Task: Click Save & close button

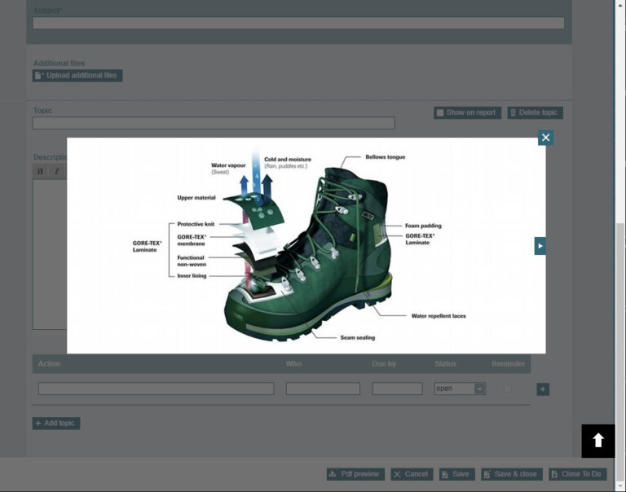Action: coord(511,474)
